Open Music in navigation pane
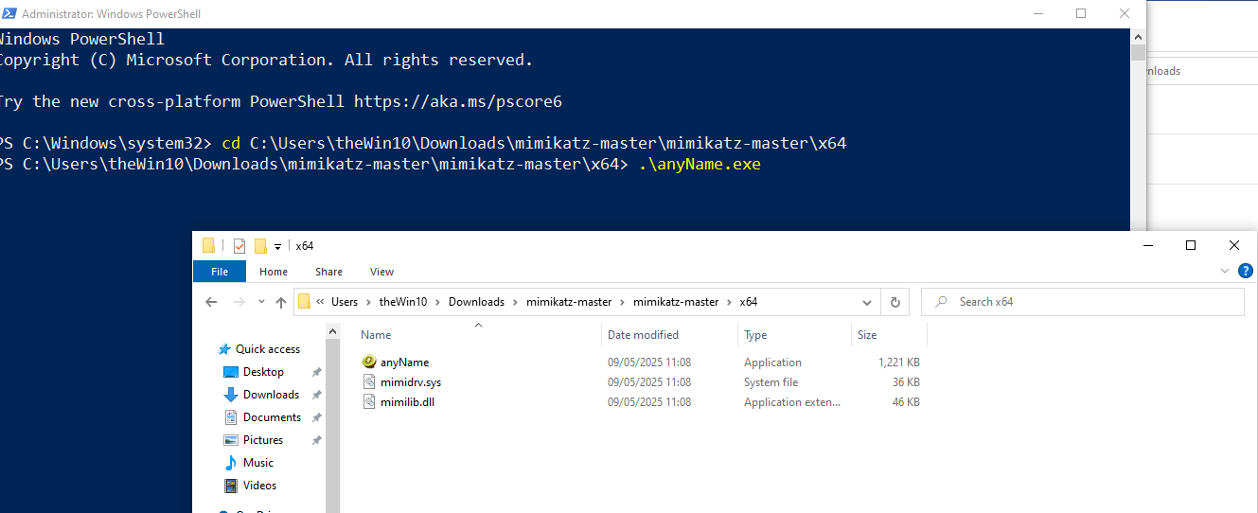 pyautogui.click(x=258, y=463)
